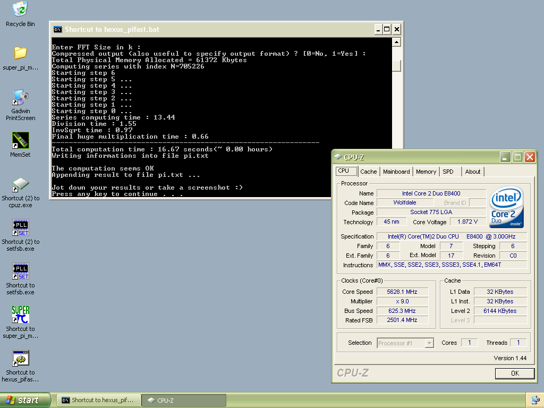The image size is (544, 408).
Task: Click the Package value Socket 775 LGA
Action: pos(431,212)
